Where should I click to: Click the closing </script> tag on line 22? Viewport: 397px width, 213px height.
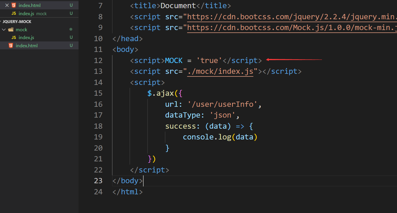pyautogui.click(x=149, y=170)
